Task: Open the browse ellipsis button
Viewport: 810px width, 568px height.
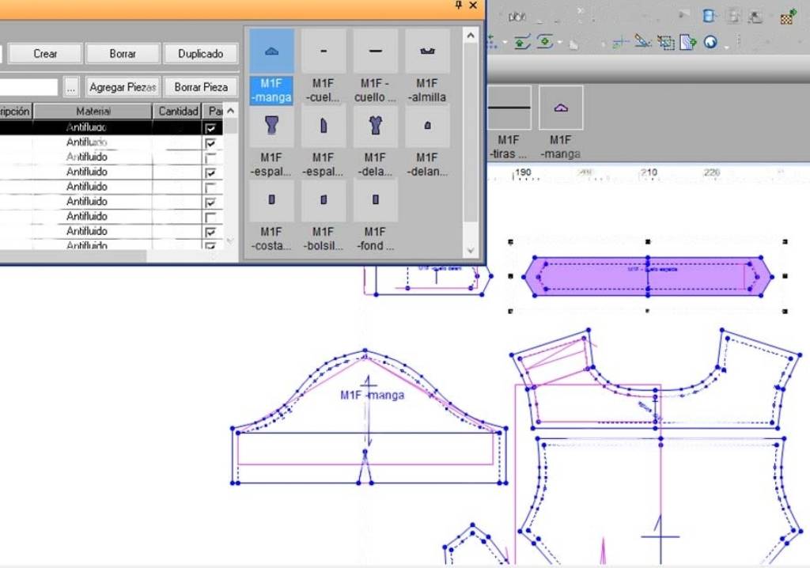Action: point(71,87)
